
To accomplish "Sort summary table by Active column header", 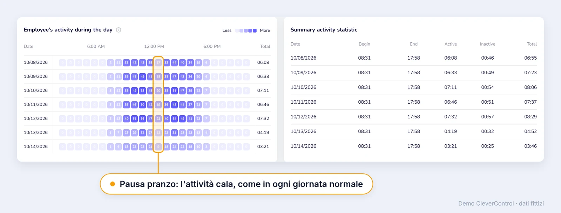I will click(x=451, y=44).
